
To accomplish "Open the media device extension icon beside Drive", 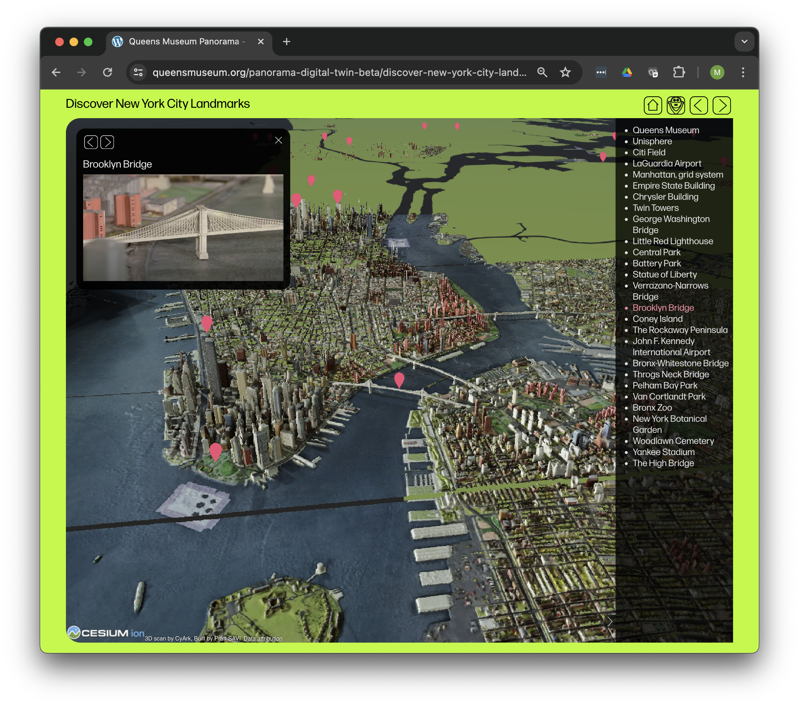I will click(x=653, y=72).
